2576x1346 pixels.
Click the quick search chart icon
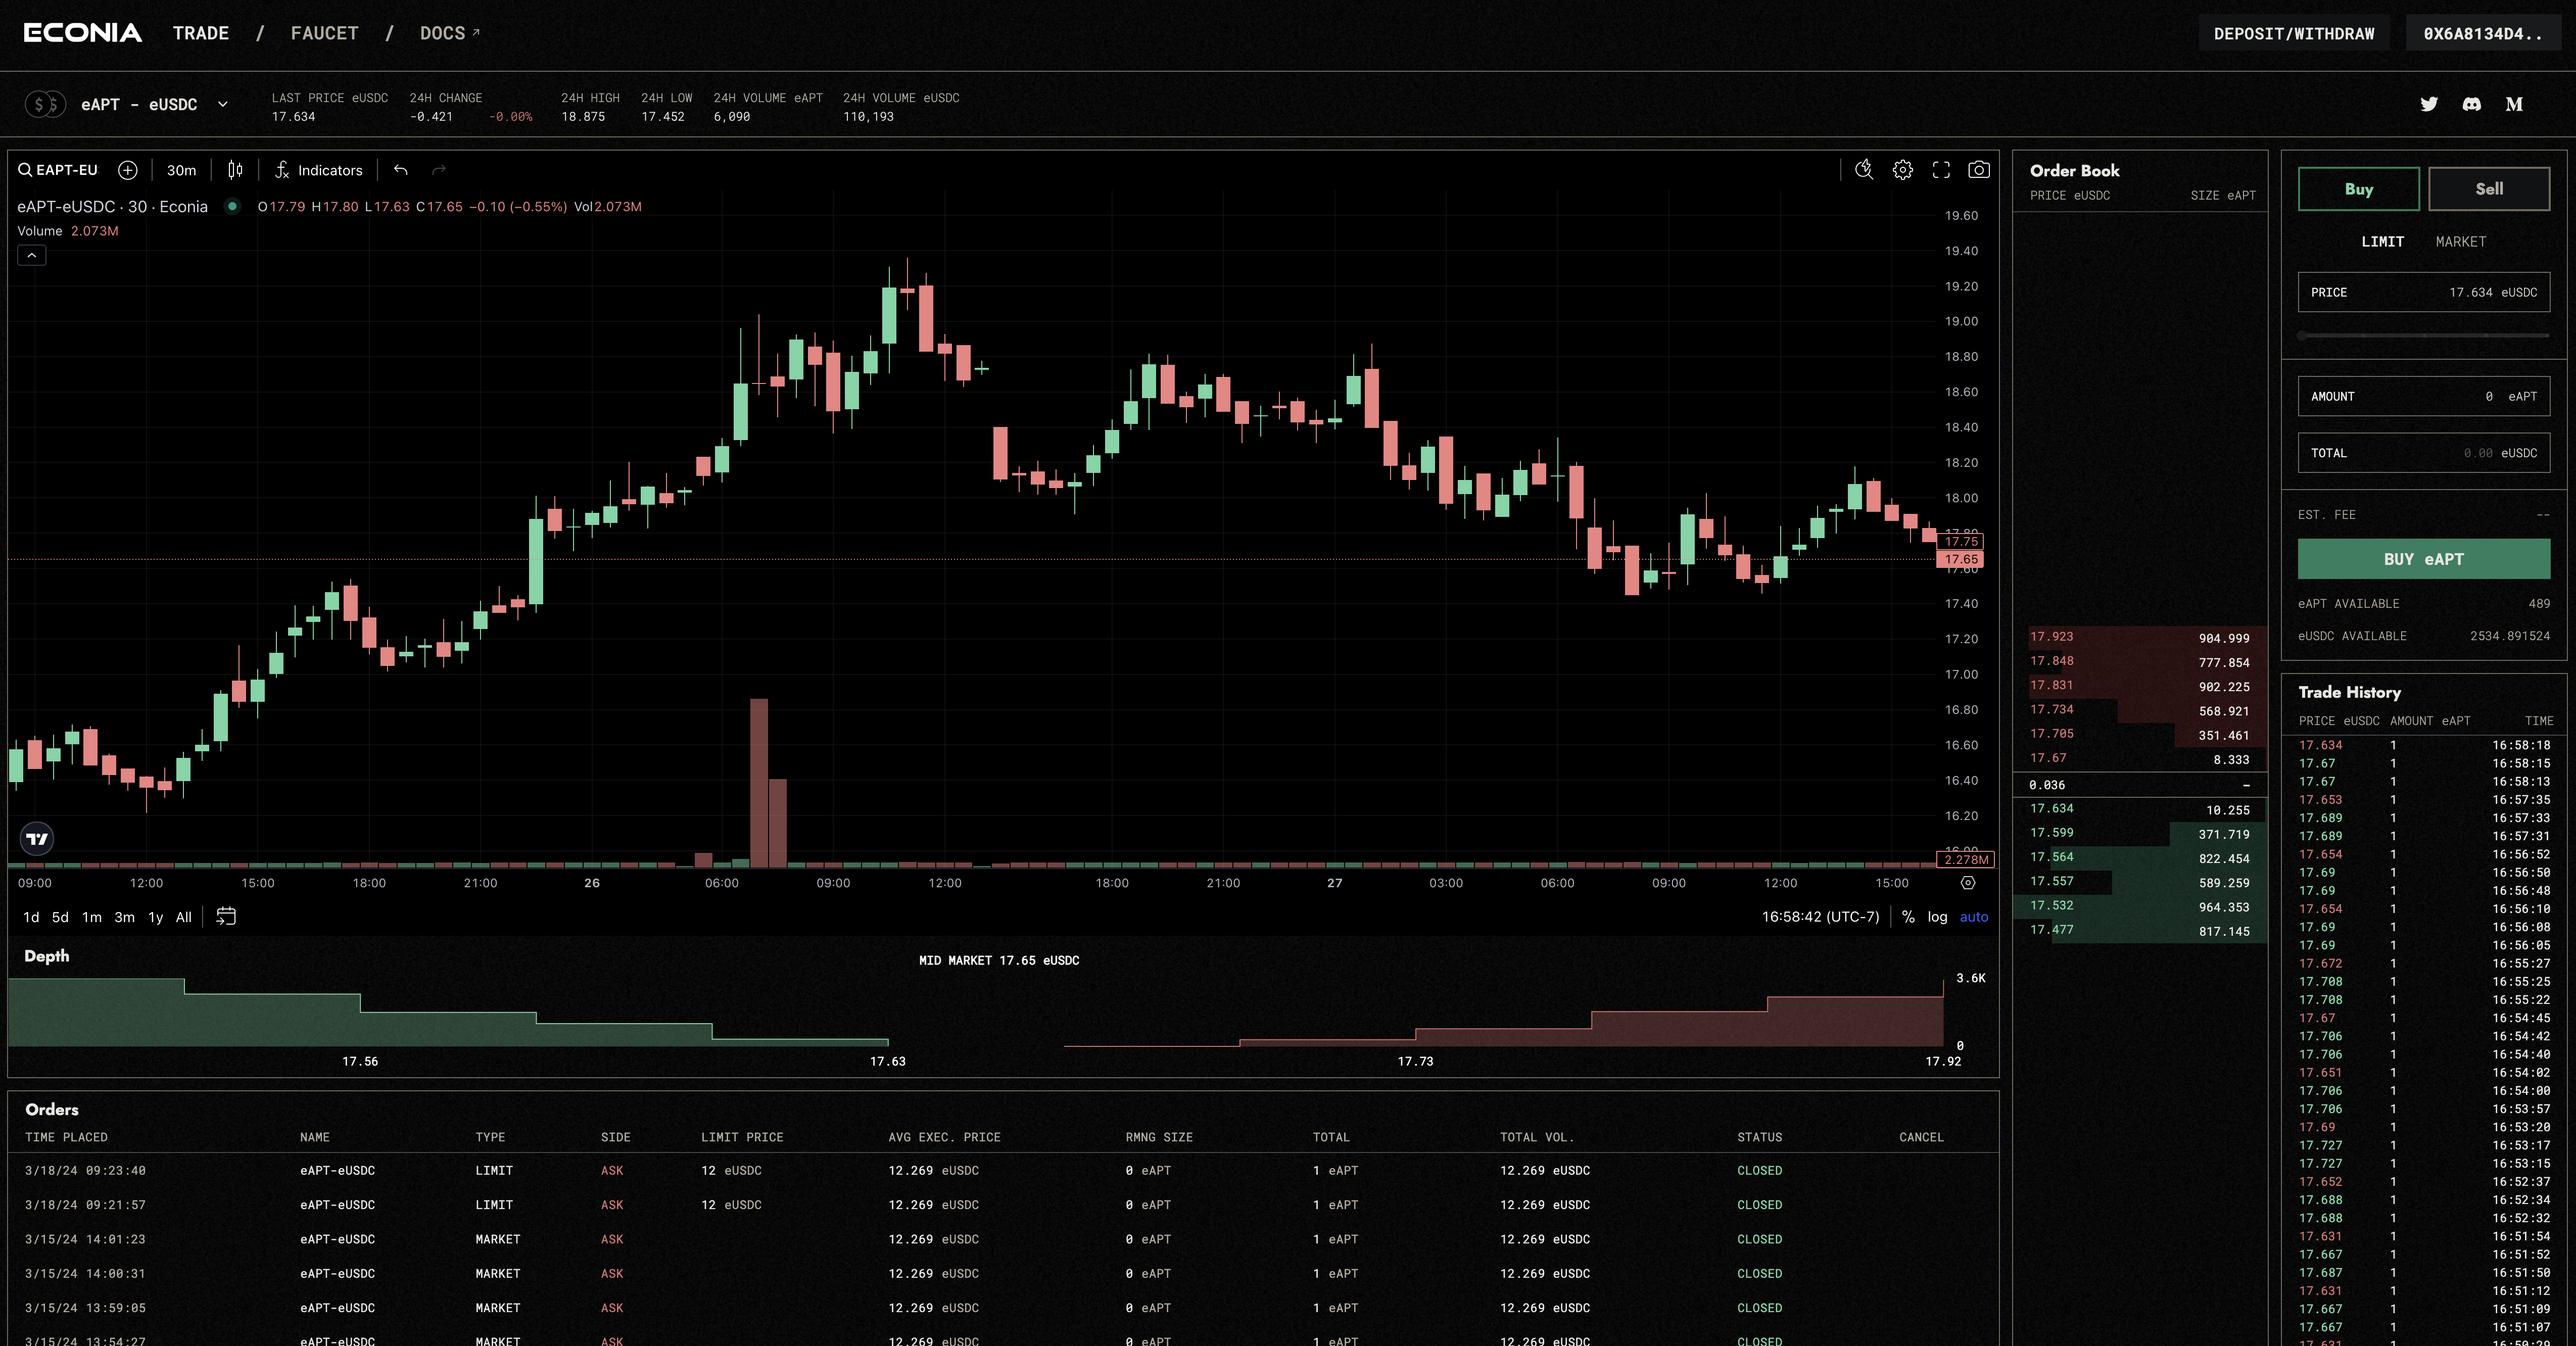click(x=1864, y=170)
